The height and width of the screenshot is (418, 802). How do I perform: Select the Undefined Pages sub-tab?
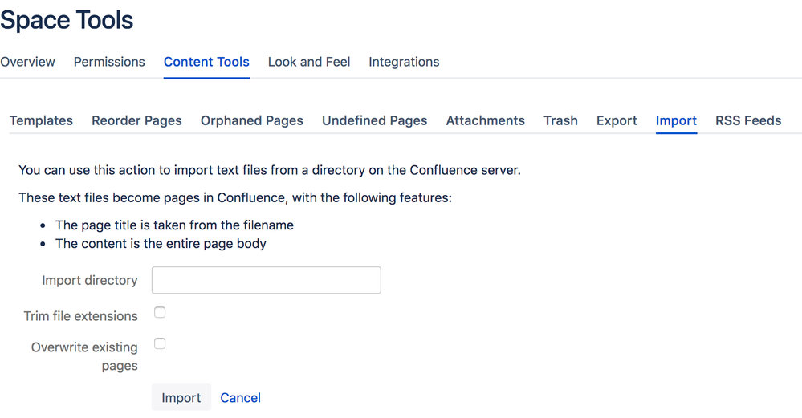(375, 120)
